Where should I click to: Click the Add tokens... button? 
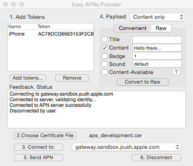[x=28, y=78]
